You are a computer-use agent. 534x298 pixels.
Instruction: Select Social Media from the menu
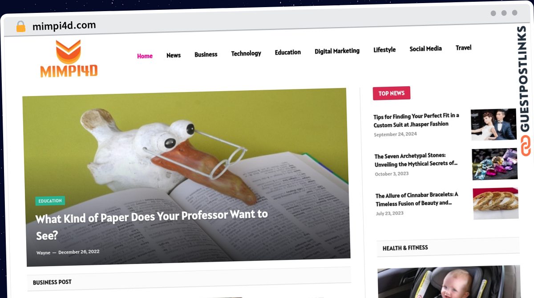(425, 48)
